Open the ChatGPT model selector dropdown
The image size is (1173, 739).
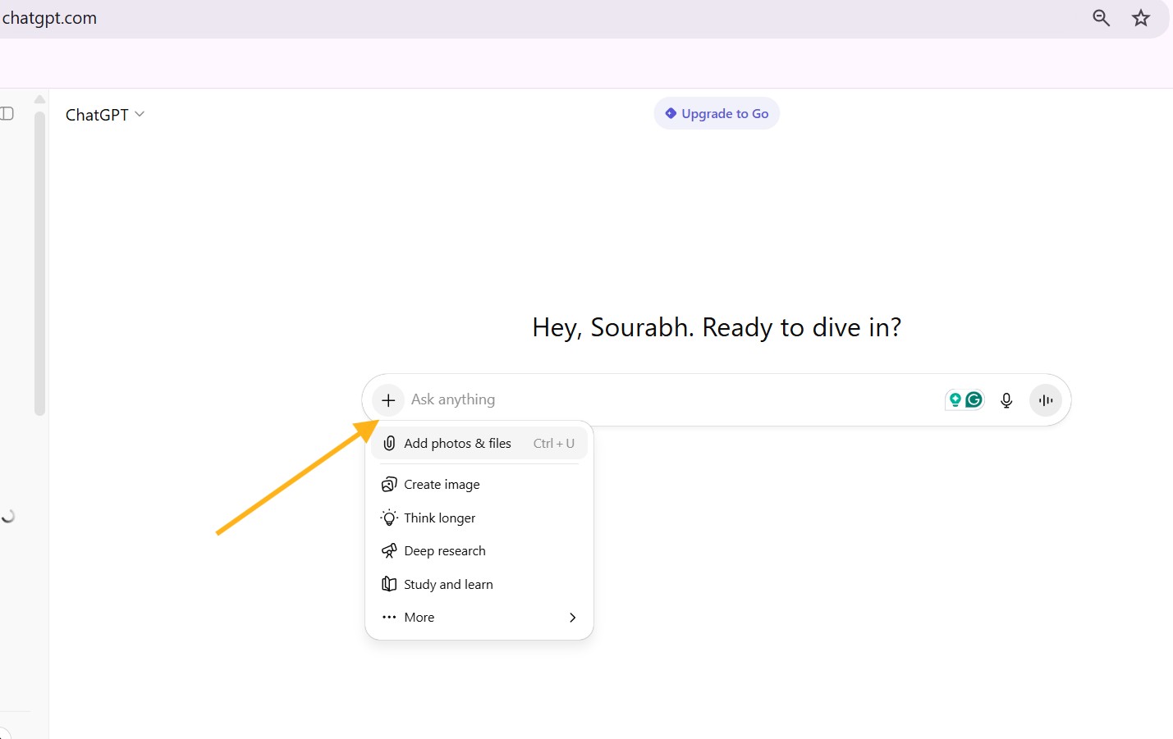tap(104, 115)
